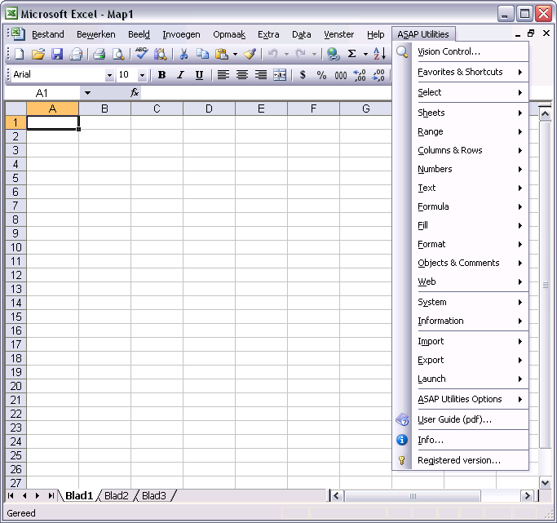This screenshot has height=523, width=557.
Task: Switch to the Blad3 sheet tab
Action: tap(154, 495)
